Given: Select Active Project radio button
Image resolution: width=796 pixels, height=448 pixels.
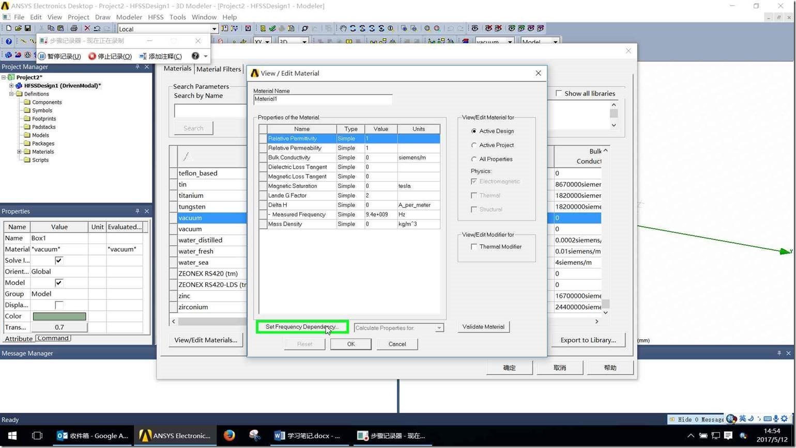Looking at the screenshot, I should [474, 145].
